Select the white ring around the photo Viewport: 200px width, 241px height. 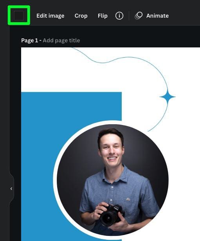[55, 180]
